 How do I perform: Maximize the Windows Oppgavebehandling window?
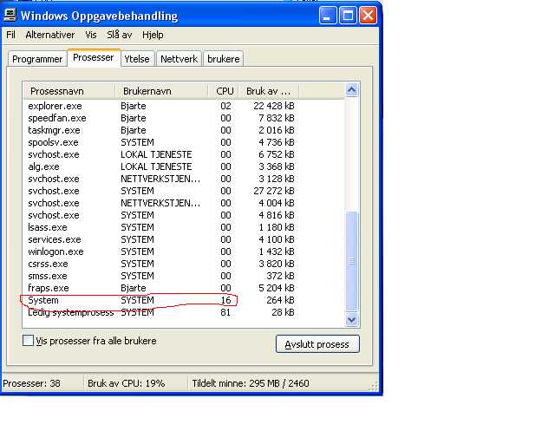[348, 16]
